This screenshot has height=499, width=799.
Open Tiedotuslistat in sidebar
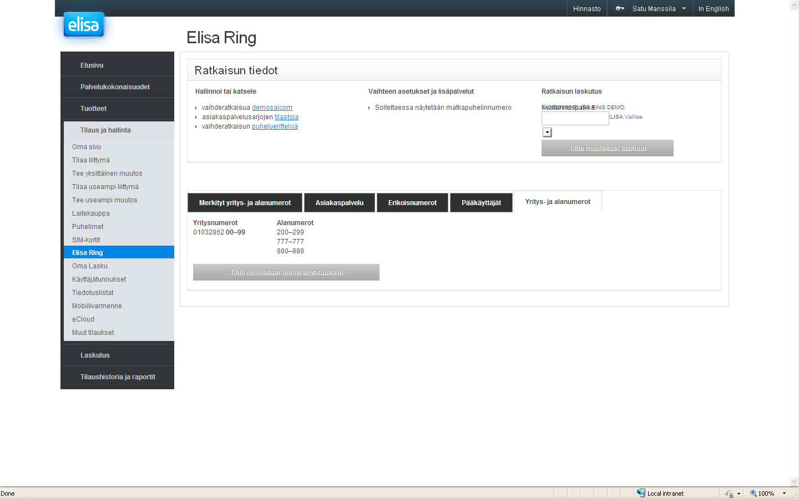93,293
